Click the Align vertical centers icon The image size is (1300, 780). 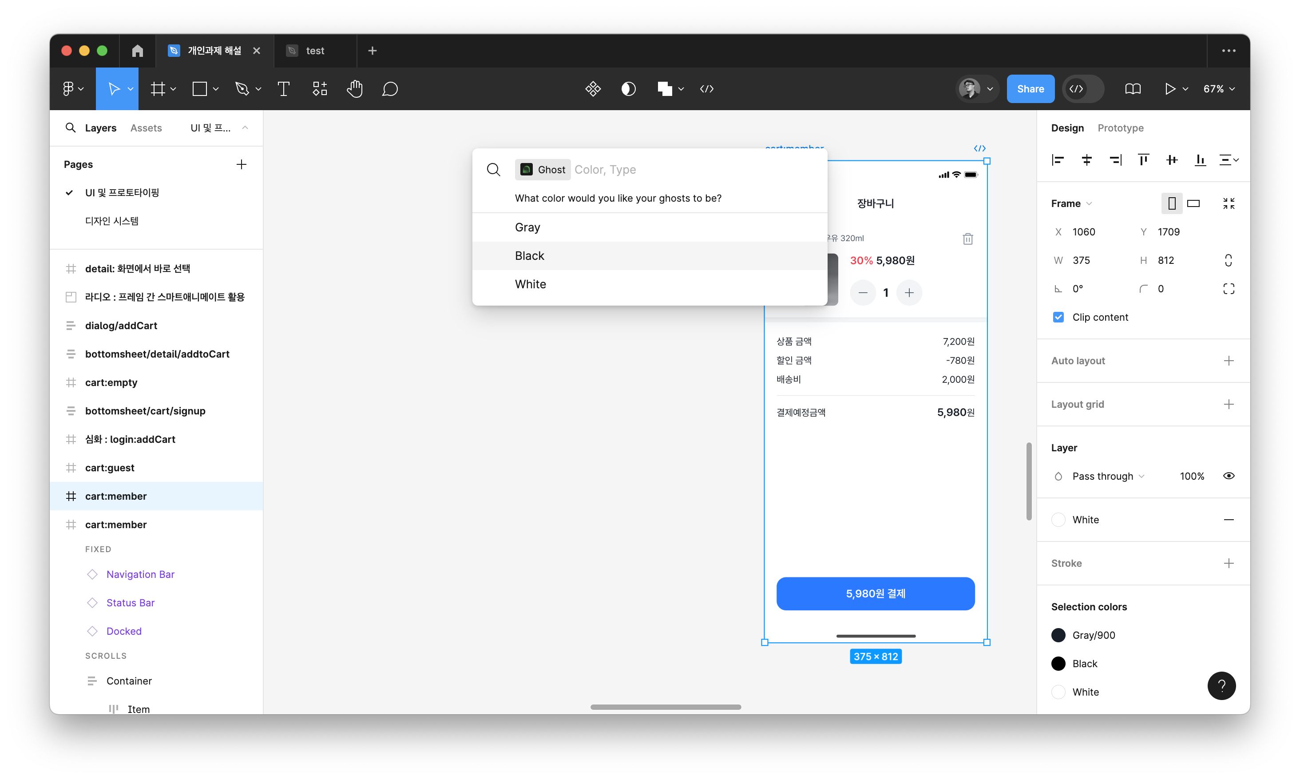point(1171,160)
